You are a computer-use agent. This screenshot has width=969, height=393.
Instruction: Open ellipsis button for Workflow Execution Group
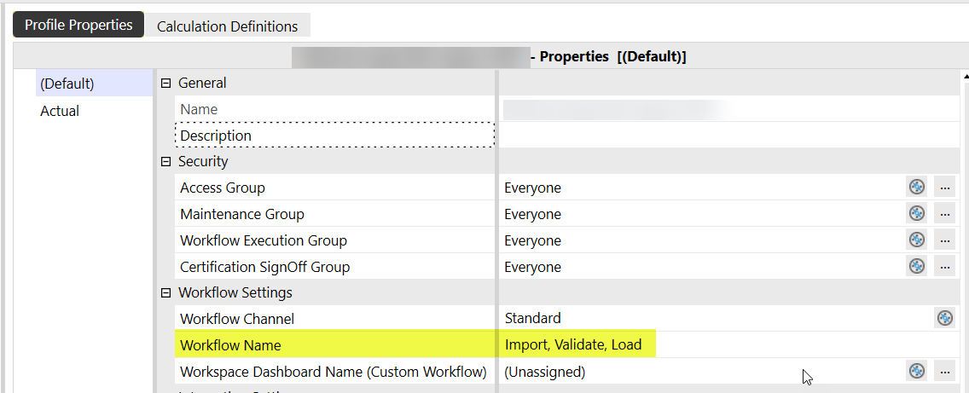(944, 240)
